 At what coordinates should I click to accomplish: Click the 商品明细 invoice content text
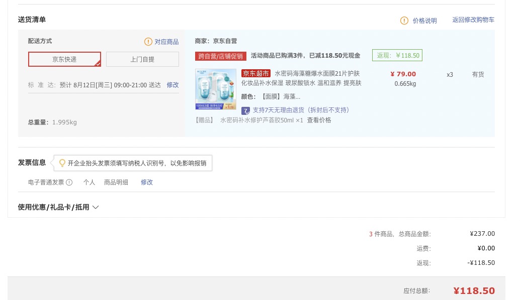coord(116,182)
